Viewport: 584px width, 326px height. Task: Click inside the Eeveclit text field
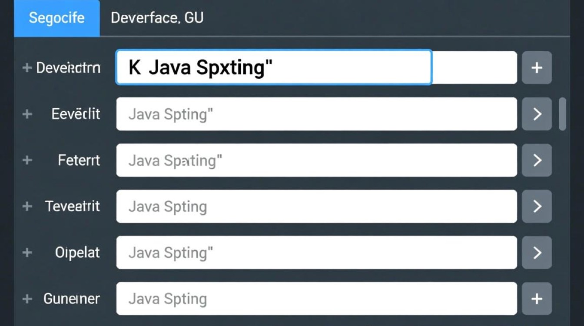[316, 114]
